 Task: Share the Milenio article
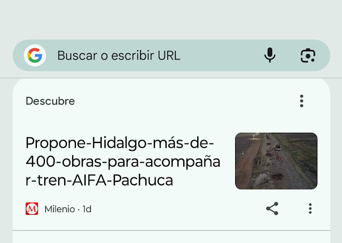[x=272, y=208]
